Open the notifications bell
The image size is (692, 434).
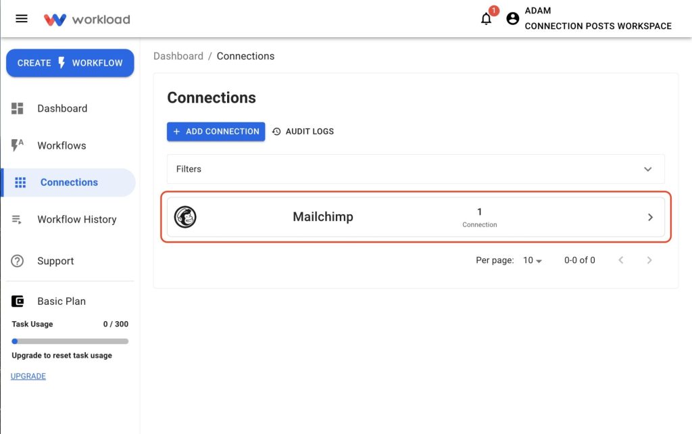487,19
